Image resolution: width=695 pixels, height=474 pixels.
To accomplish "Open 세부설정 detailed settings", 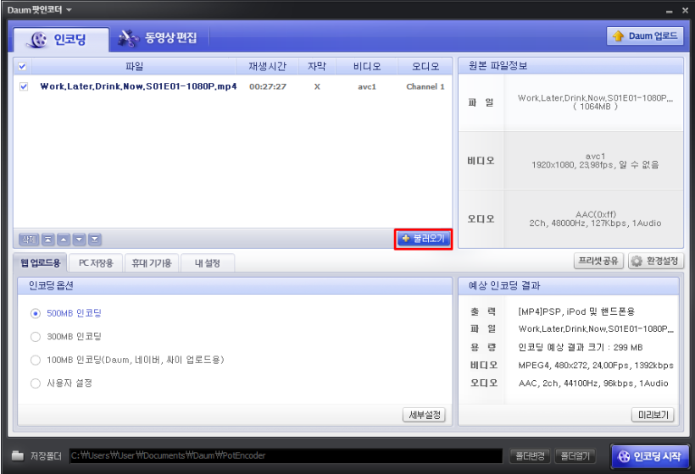I will tap(424, 415).
